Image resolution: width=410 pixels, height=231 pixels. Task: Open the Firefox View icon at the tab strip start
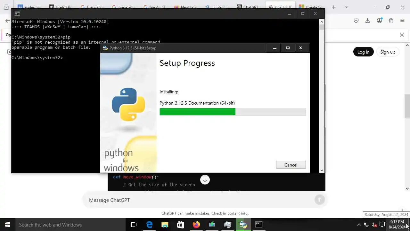[x=6, y=7]
